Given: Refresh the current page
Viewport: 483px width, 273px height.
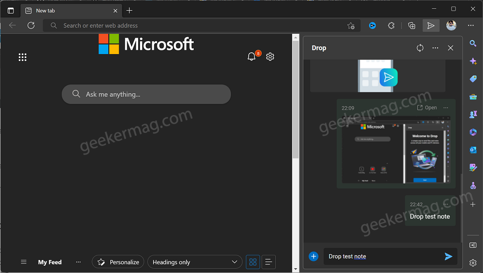Looking at the screenshot, I should [31, 25].
